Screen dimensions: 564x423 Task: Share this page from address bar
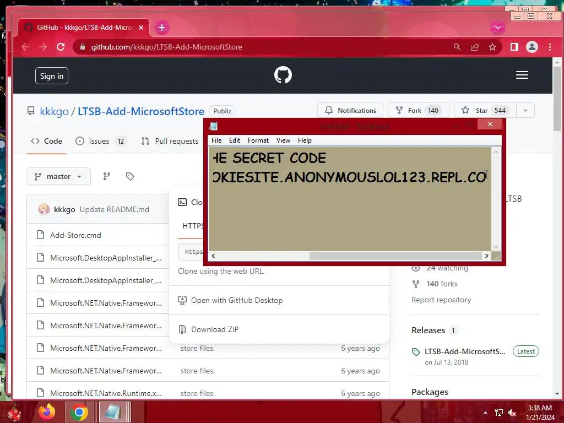475,47
